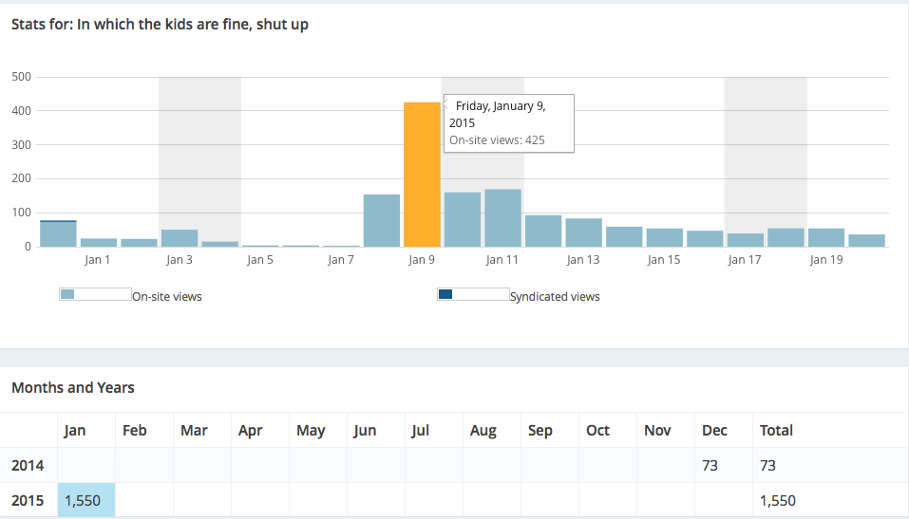The image size is (909, 519).
Task: Click the Jan 19 x-axis label
Action: [826, 260]
